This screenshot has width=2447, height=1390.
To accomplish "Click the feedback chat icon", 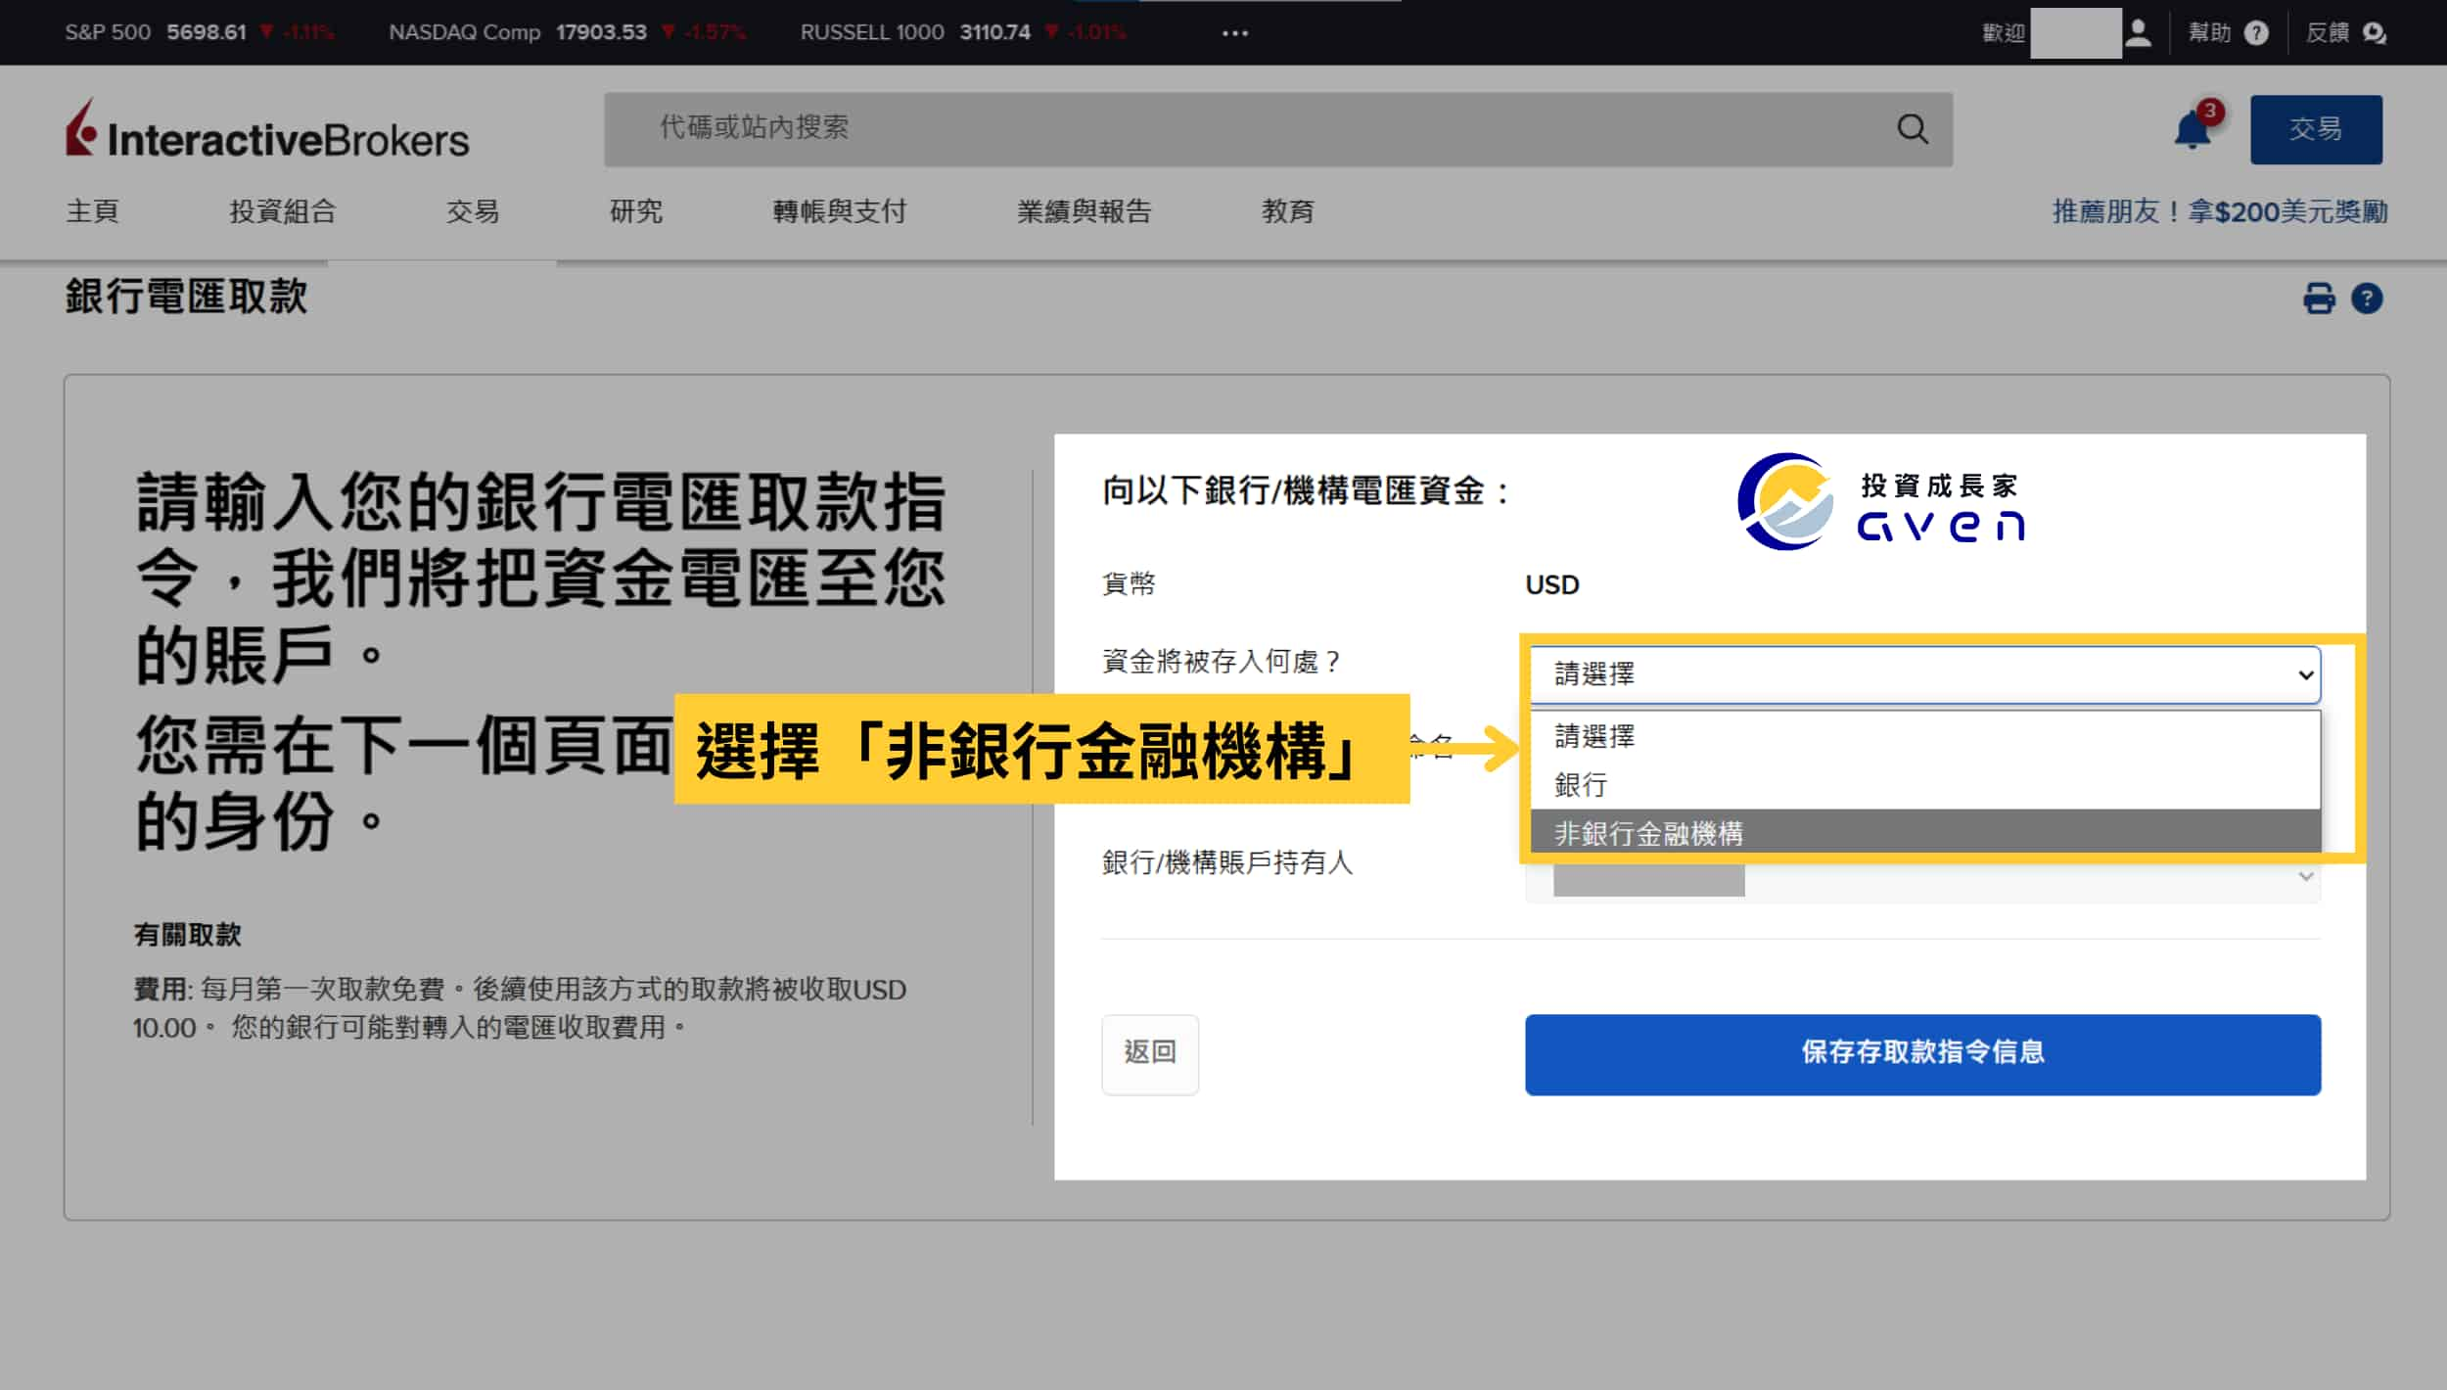I will tap(2375, 33).
